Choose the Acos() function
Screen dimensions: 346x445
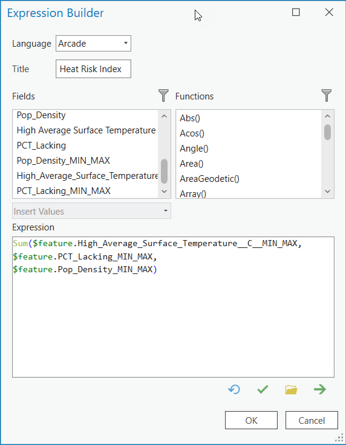(x=192, y=133)
